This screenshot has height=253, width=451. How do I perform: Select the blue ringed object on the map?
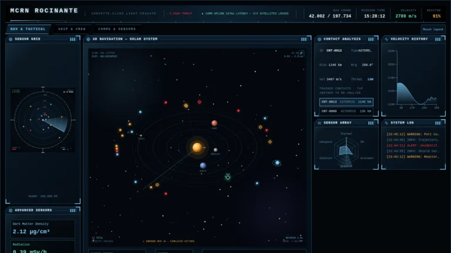pyautogui.click(x=277, y=163)
